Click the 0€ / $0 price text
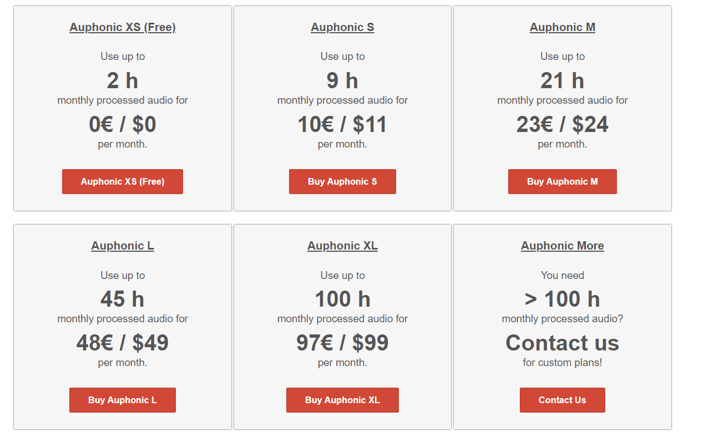The image size is (719, 432). (x=123, y=124)
